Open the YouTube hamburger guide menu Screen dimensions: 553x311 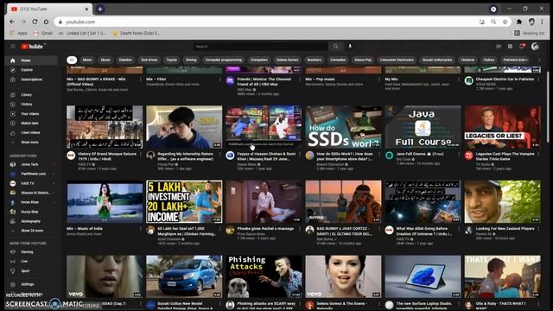coord(13,46)
